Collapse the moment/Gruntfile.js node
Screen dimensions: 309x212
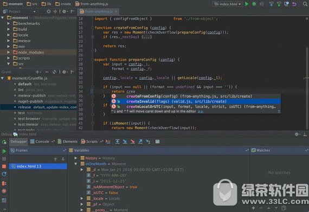coord(2,78)
